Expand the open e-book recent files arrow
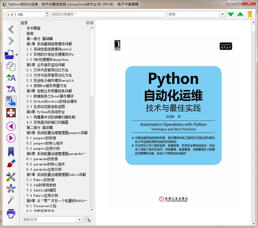258x228 pixels. click(17, 55)
